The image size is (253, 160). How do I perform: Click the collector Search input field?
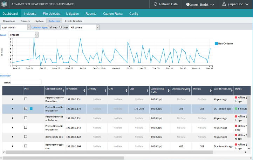[26, 82]
